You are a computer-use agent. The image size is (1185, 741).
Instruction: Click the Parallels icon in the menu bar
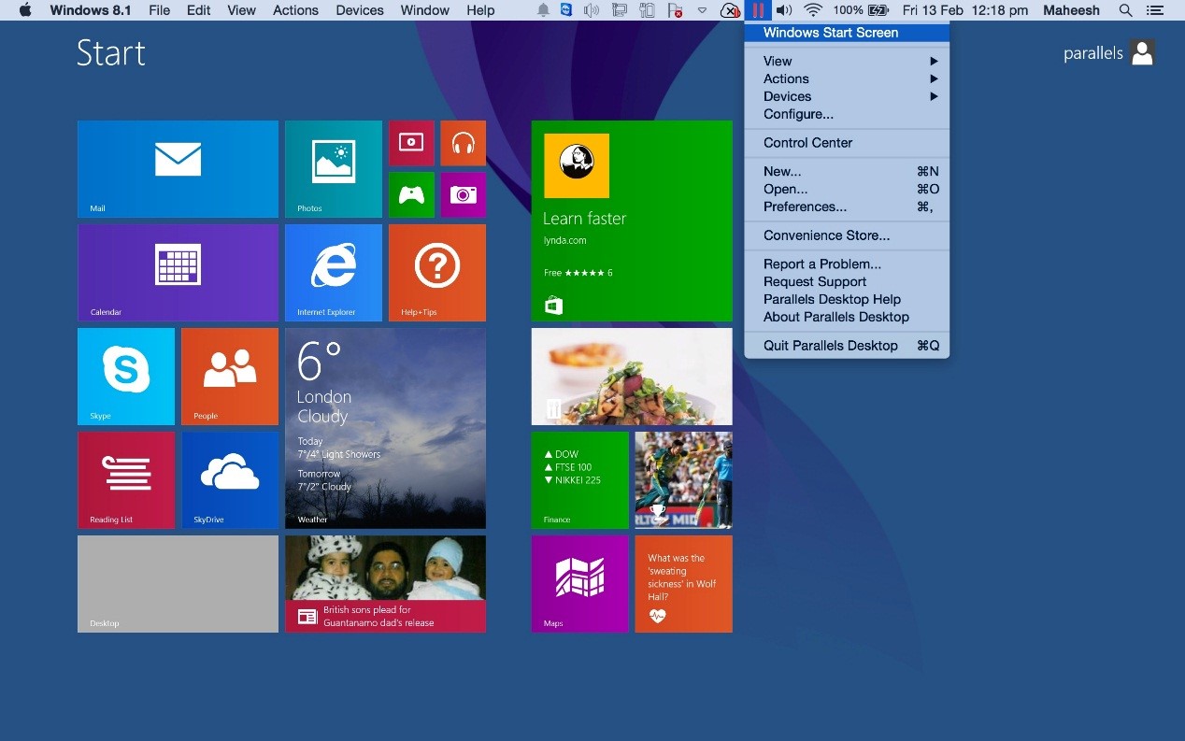[x=758, y=10]
